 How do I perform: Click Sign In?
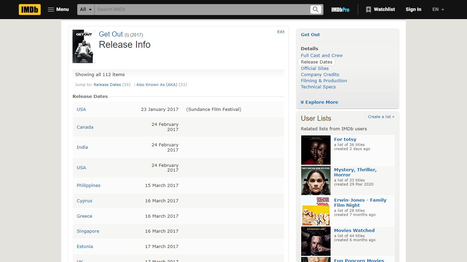(x=413, y=10)
